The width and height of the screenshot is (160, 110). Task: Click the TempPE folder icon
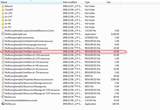(3, 10)
